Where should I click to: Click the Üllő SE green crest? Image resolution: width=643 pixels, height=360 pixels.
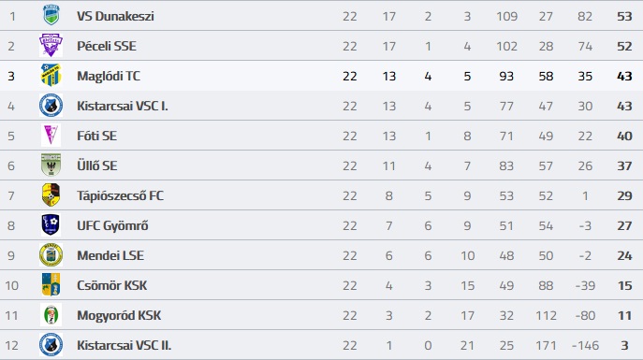(x=51, y=166)
